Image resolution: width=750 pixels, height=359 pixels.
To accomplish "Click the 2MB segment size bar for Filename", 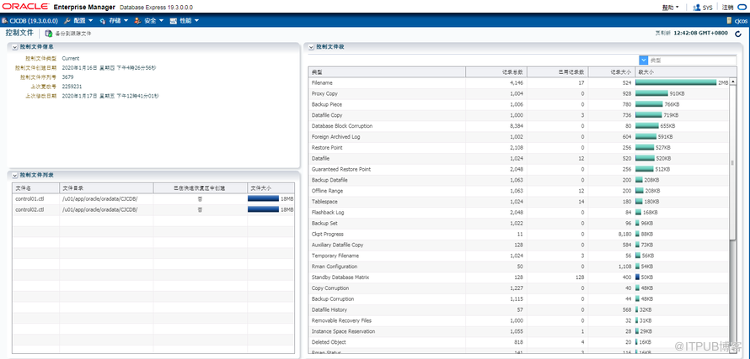I will tap(675, 83).
